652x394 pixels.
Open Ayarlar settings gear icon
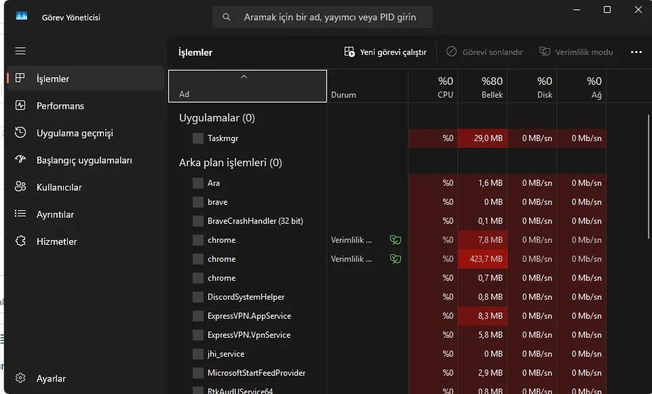tap(20, 378)
